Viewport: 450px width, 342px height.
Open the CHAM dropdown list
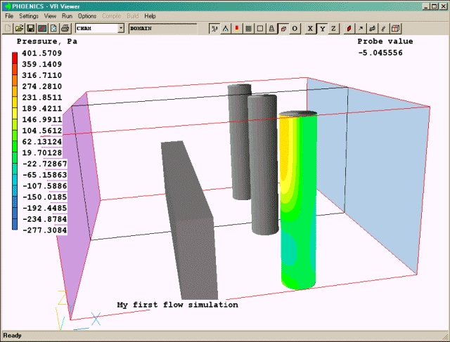121,28
